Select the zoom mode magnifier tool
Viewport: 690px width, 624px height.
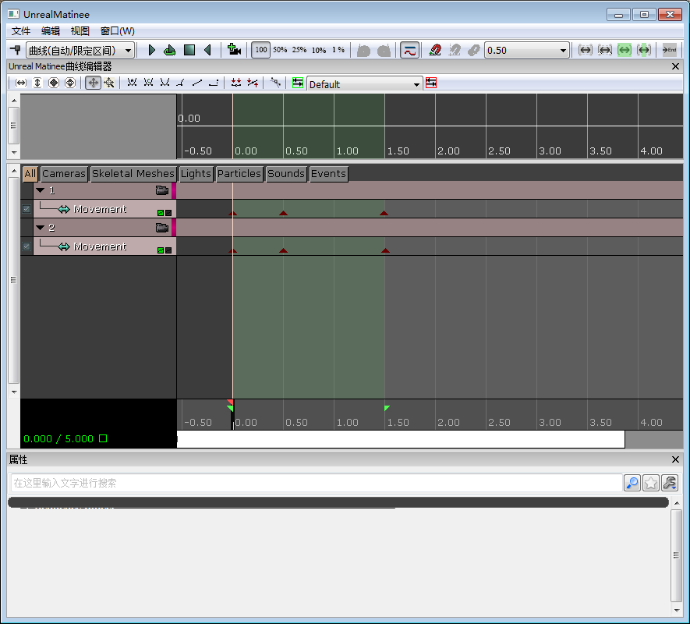(x=109, y=83)
